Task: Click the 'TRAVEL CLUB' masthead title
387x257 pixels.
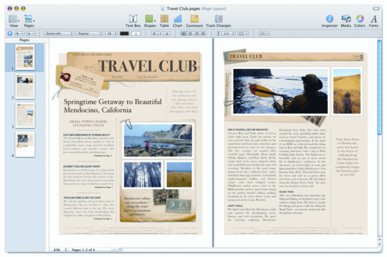Action: tap(148, 66)
